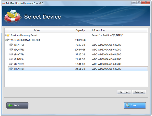Click the MiniTool lifebuoy logo in the banner
Screen dimensions: 152x116
click(x=13, y=16)
